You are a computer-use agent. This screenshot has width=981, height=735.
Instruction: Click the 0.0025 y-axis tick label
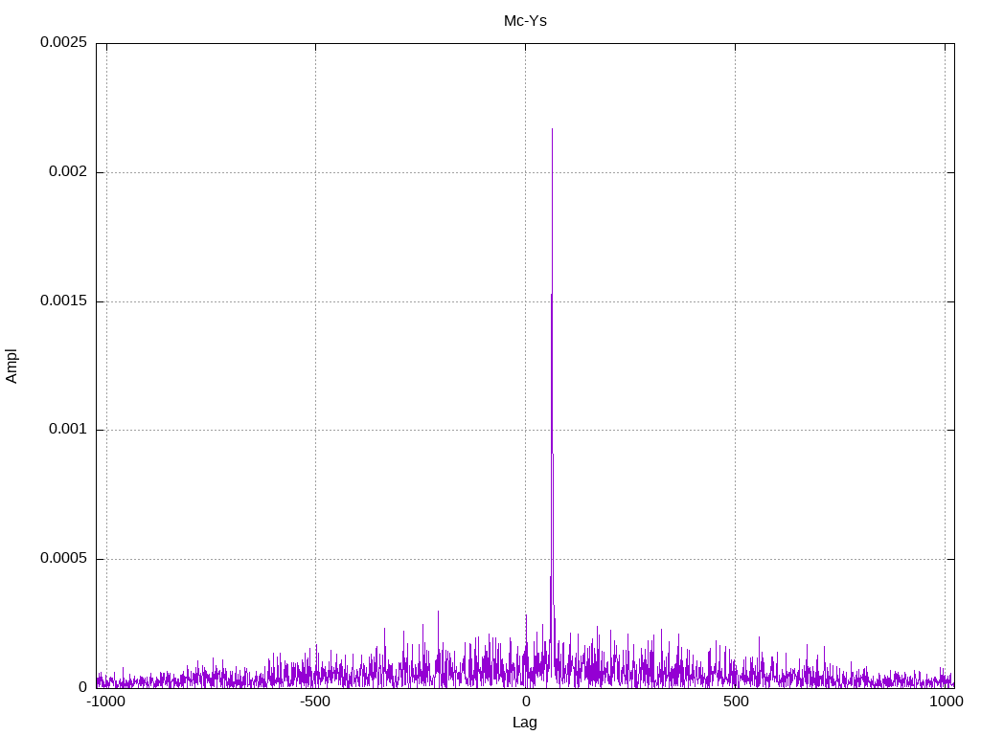(64, 42)
